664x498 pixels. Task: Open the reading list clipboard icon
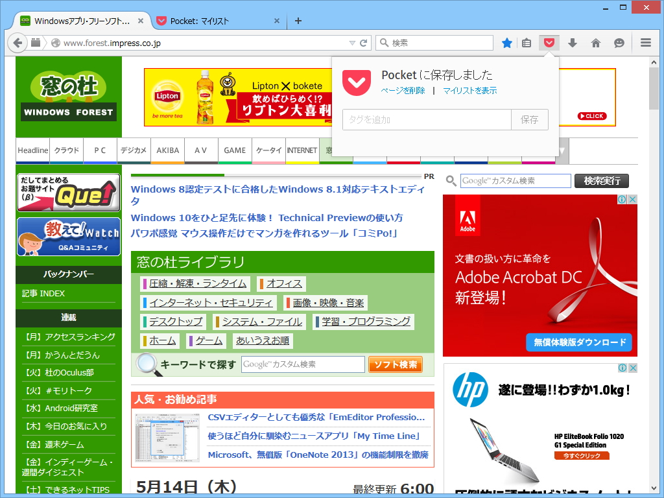click(526, 42)
